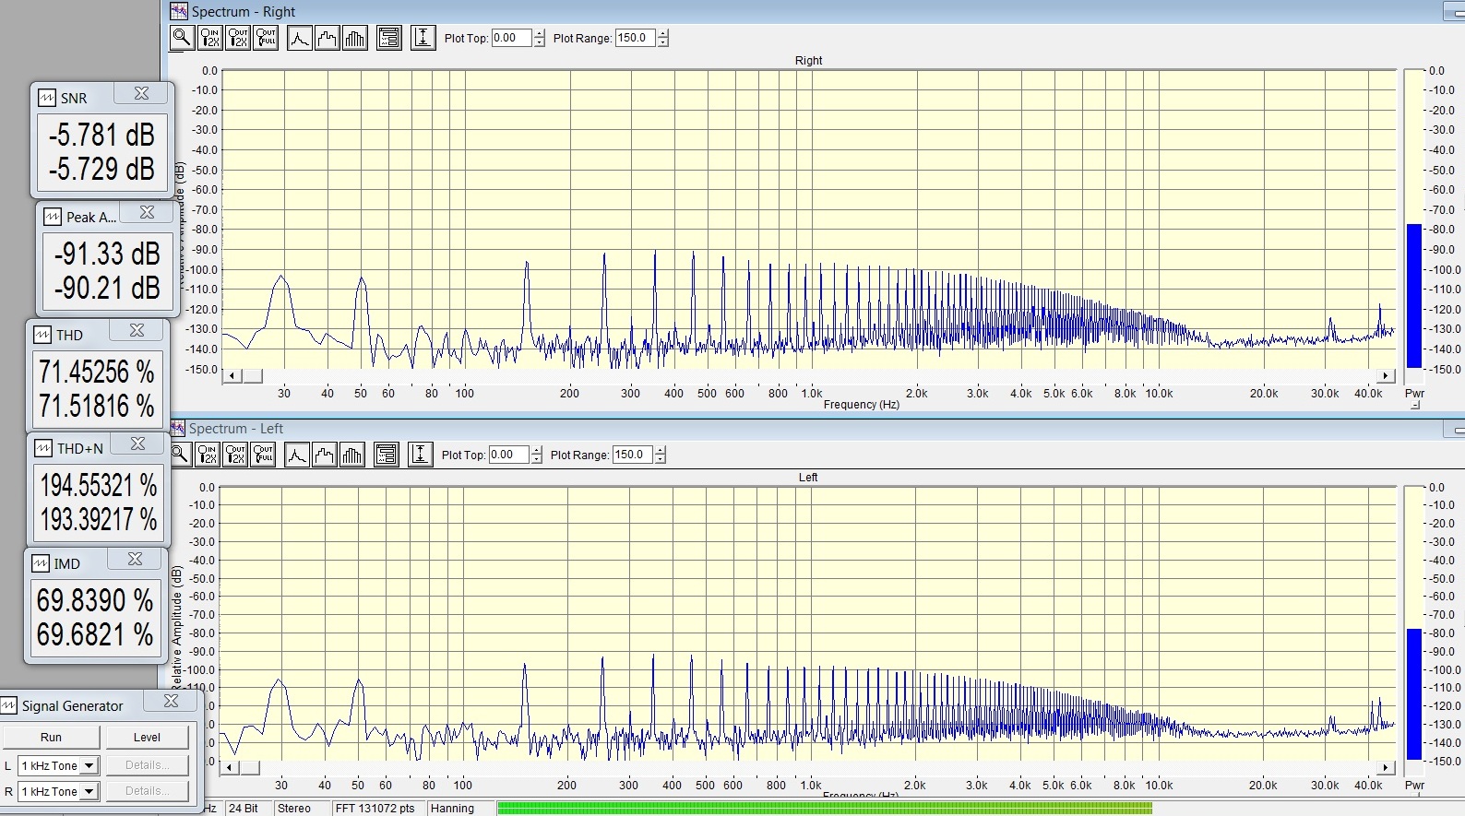Select line plot style in Right spectrum
The width and height of the screenshot is (1465, 816).
click(x=300, y=38)
